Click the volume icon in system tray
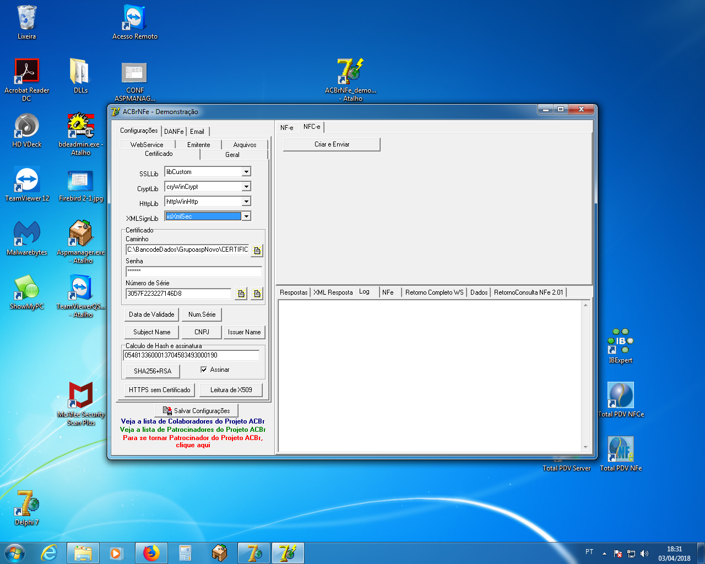 coord(644,554)
